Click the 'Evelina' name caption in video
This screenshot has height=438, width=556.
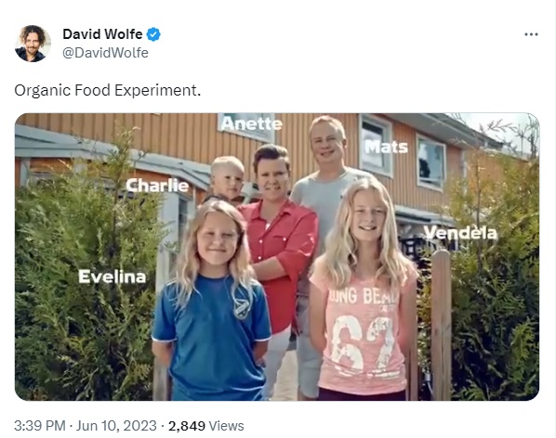[113, 277]
